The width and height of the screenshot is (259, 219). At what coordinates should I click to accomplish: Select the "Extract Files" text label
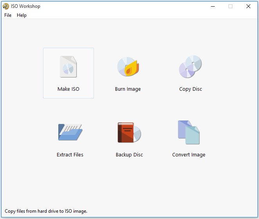(x=70, y=155)
